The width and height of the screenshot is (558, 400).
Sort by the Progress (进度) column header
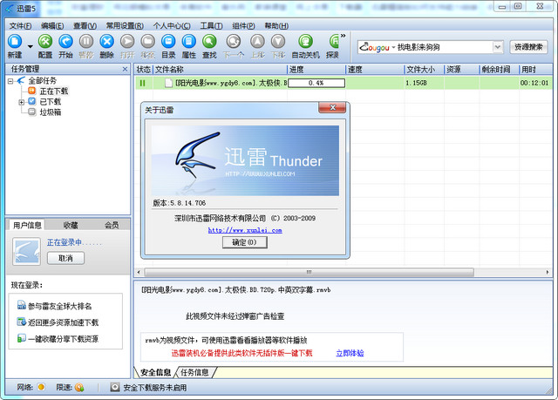coord(316,70)
